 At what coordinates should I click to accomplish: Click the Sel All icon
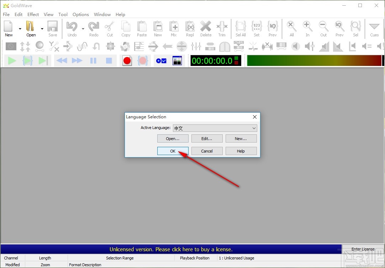[241, 26]
